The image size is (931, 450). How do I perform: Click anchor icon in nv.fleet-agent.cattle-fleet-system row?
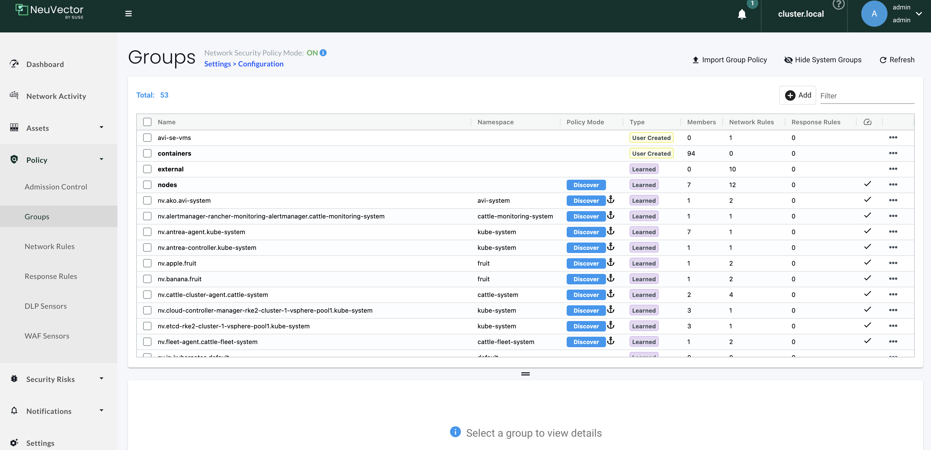point(610,341)
